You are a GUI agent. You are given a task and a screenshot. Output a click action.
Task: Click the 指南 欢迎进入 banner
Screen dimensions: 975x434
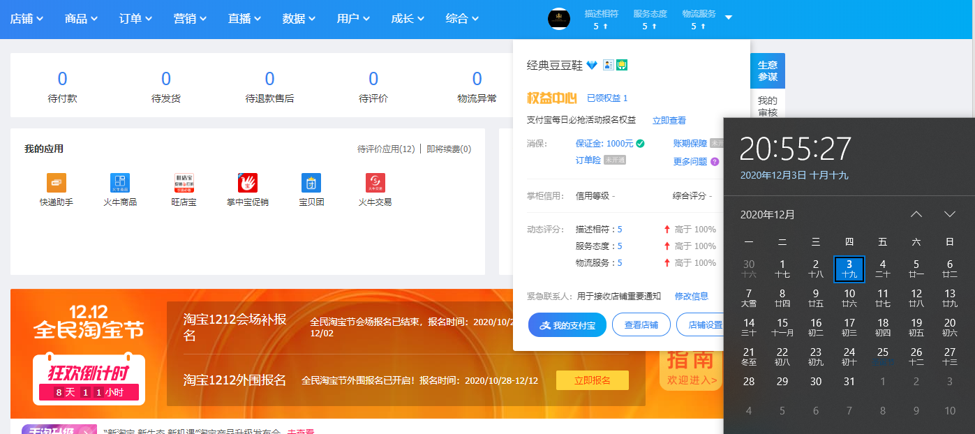pyautogui.click(x=692, y=369)
